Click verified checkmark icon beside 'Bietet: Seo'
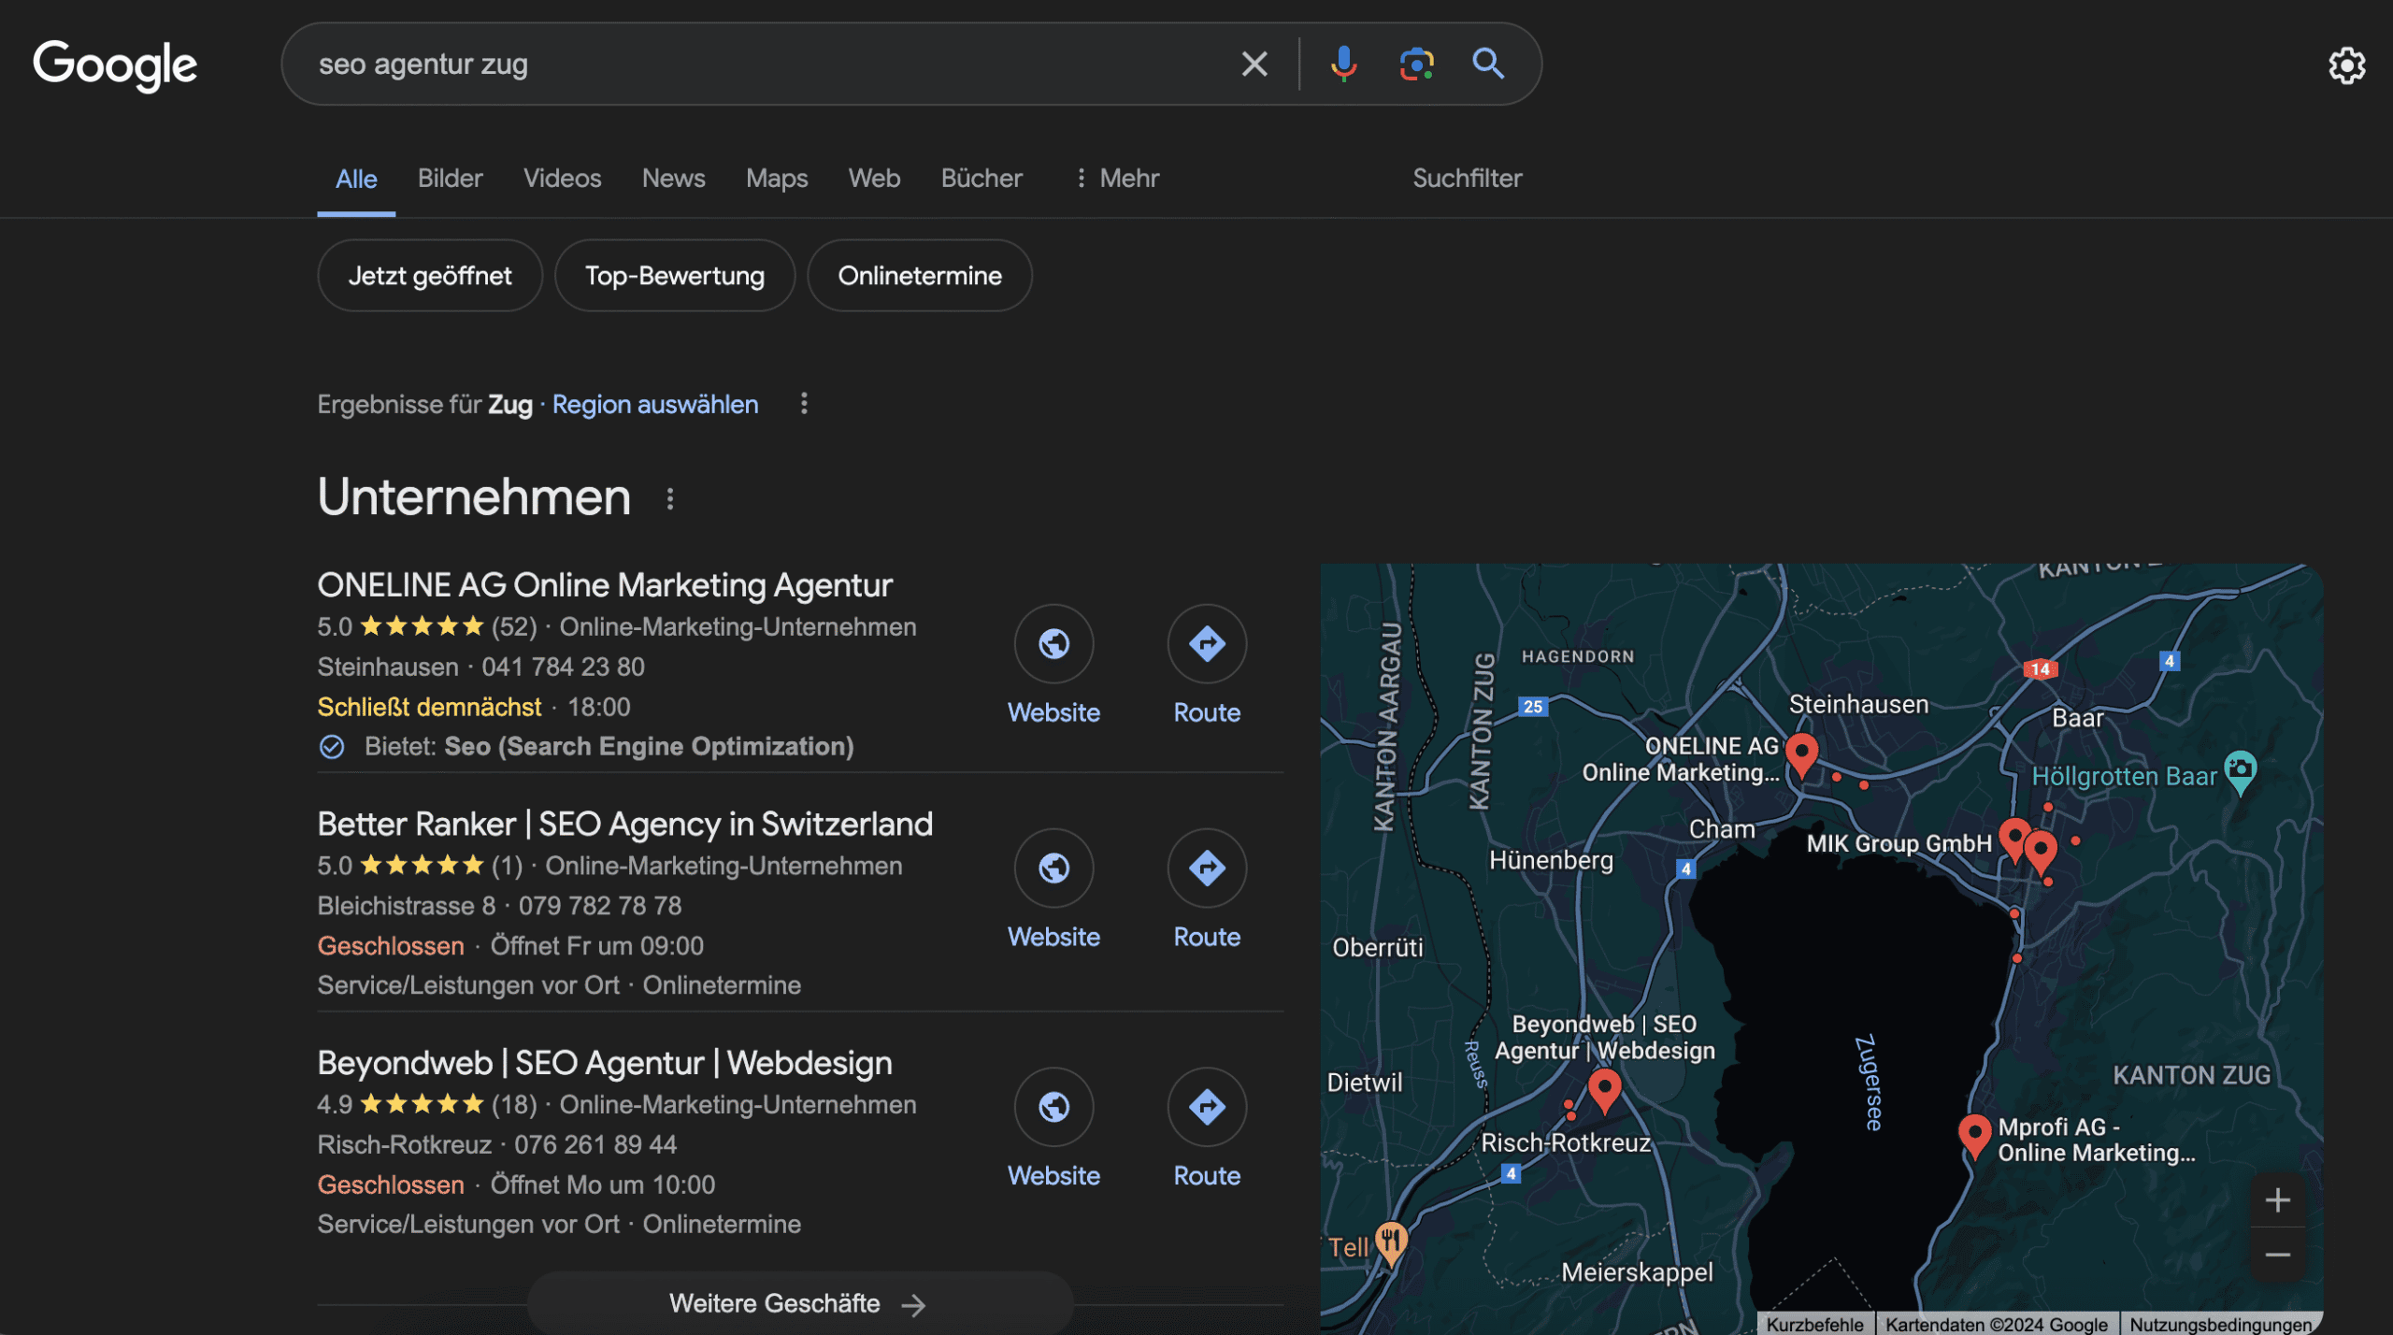The height and width of the screenshot is (1335, 2393). pyautogui.click(x=332, y=747)
